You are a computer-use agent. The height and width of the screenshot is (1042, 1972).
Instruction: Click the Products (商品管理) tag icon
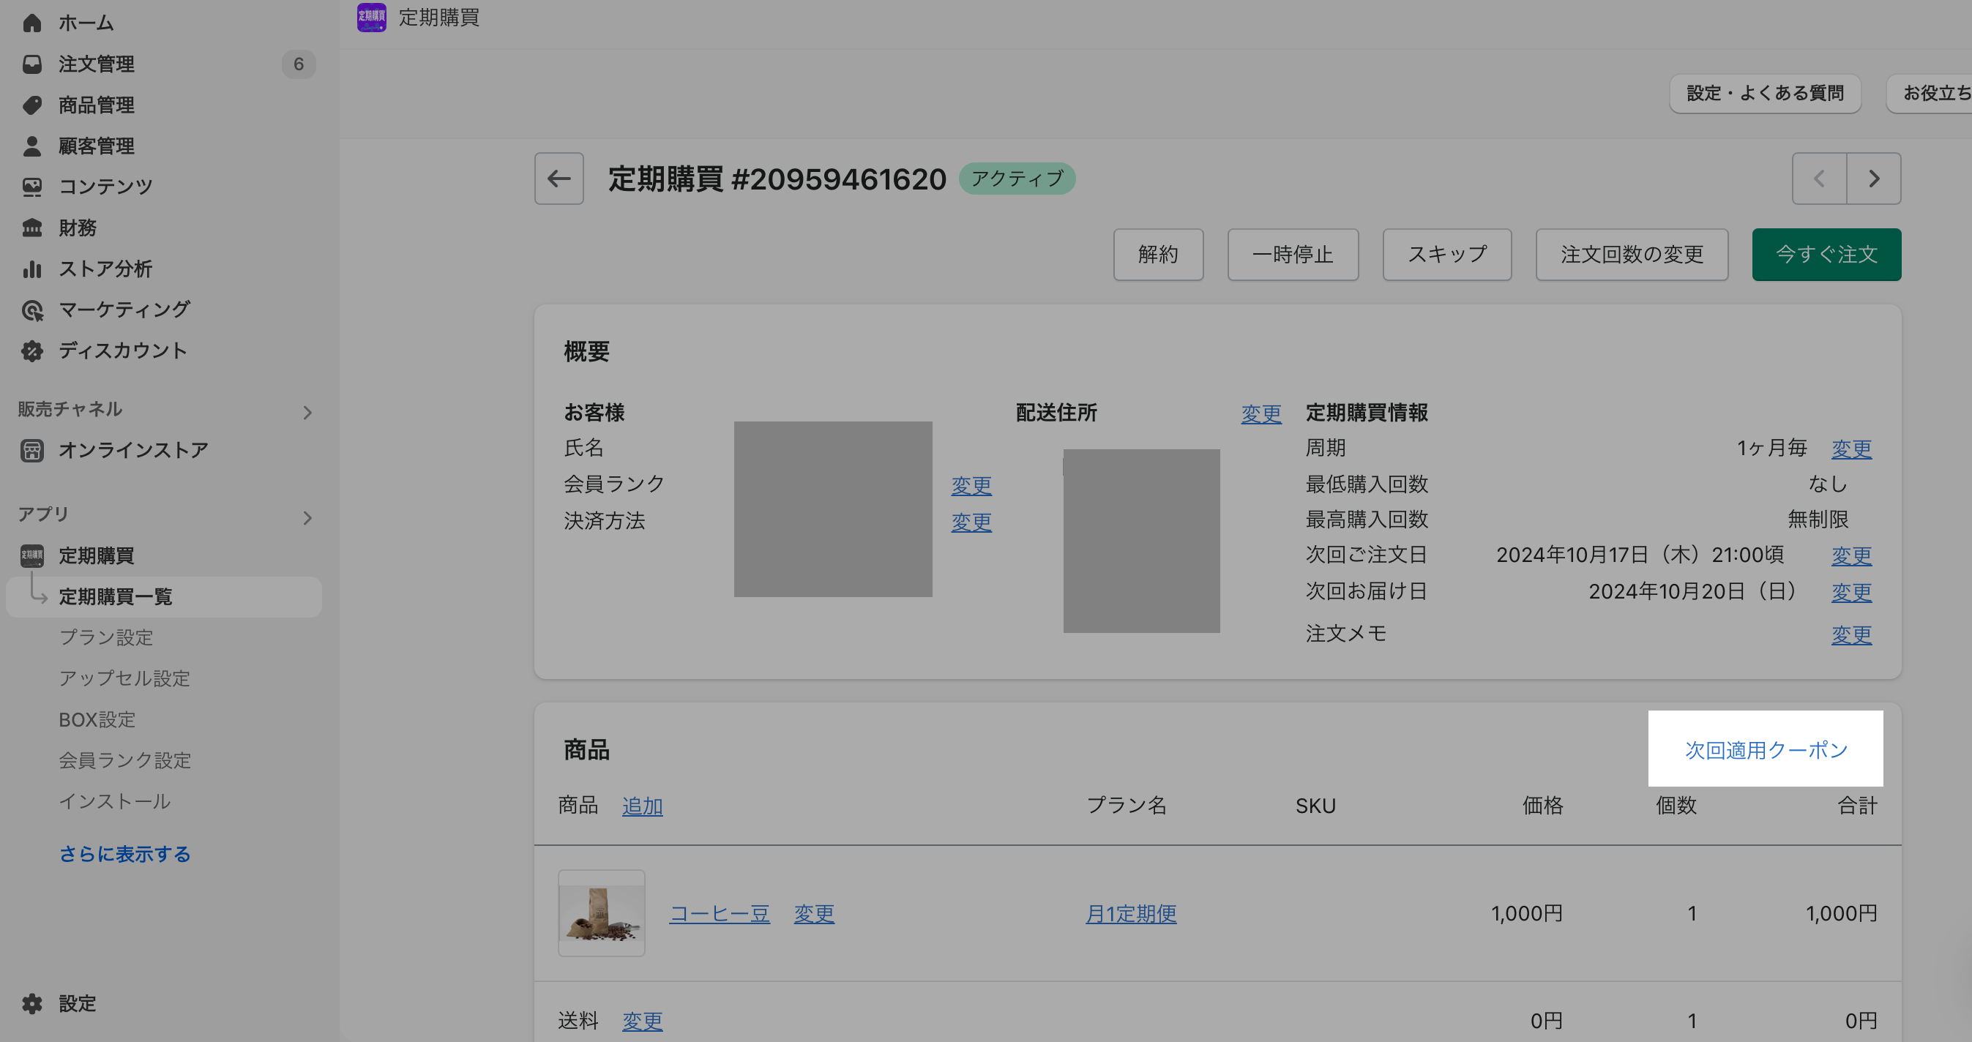click(31, 105)
